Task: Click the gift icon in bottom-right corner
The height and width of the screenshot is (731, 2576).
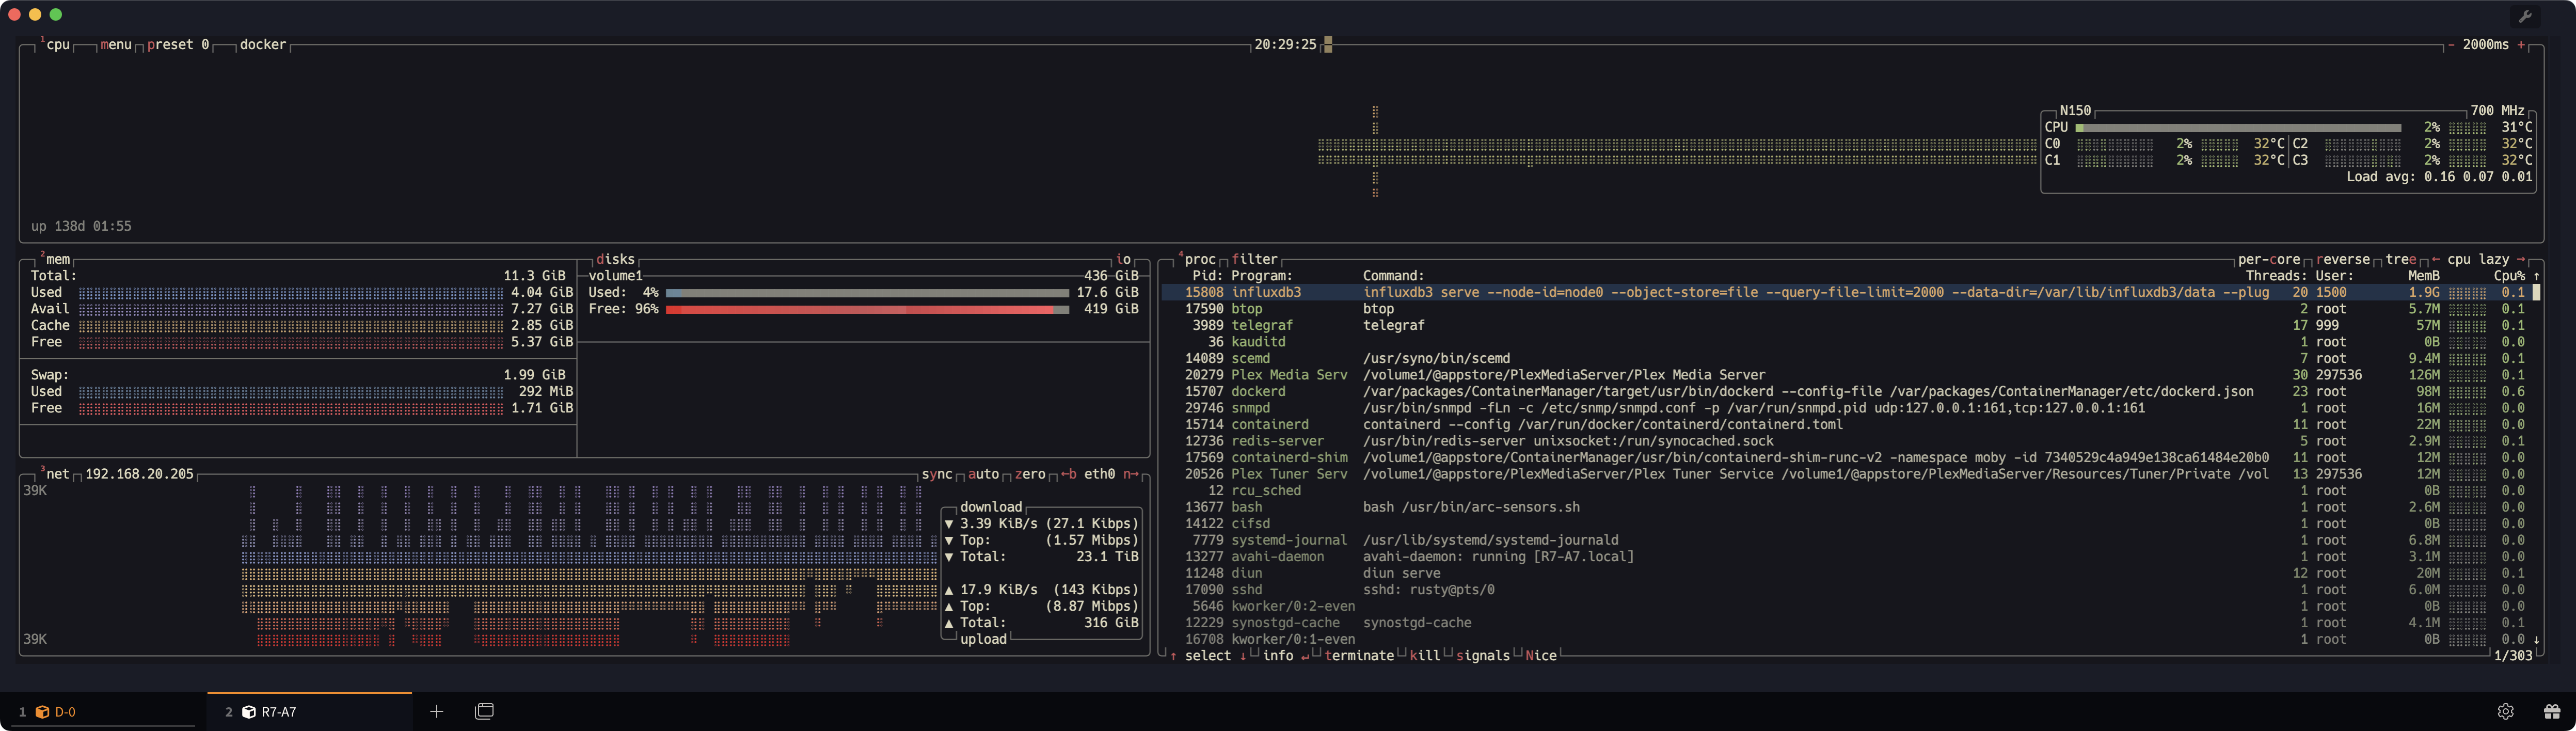Action: (2552, 711)
